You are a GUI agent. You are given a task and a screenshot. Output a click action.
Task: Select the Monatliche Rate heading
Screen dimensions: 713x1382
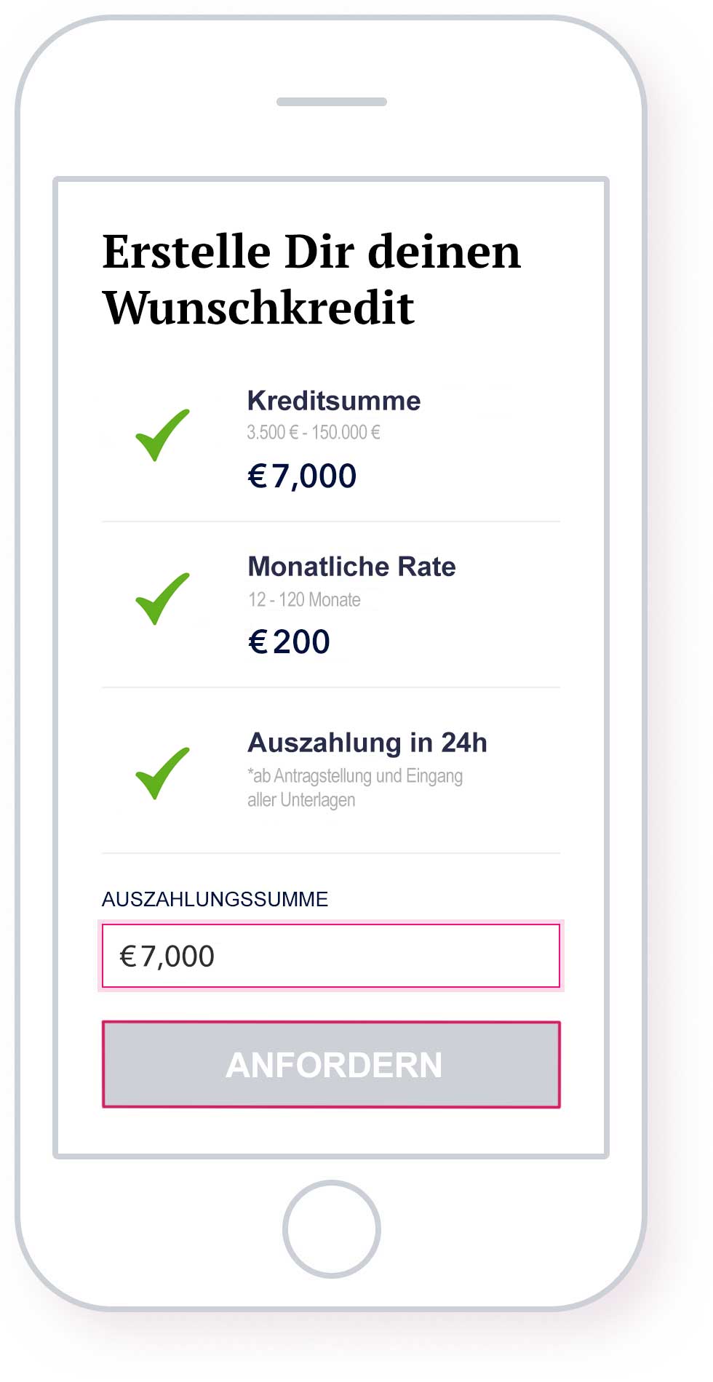point(351,567)
